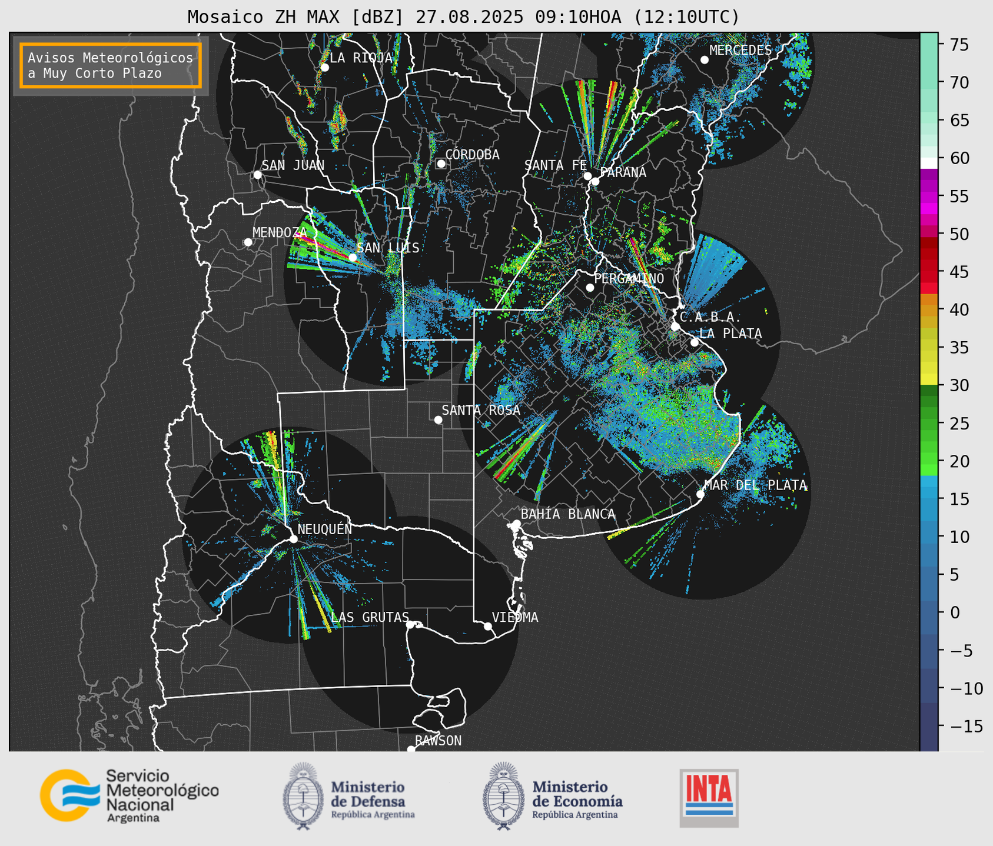The height and width of the screenshot is (846, 993).
Task: Click the Rawson city marker dot
Action: [x=411, y=750]
